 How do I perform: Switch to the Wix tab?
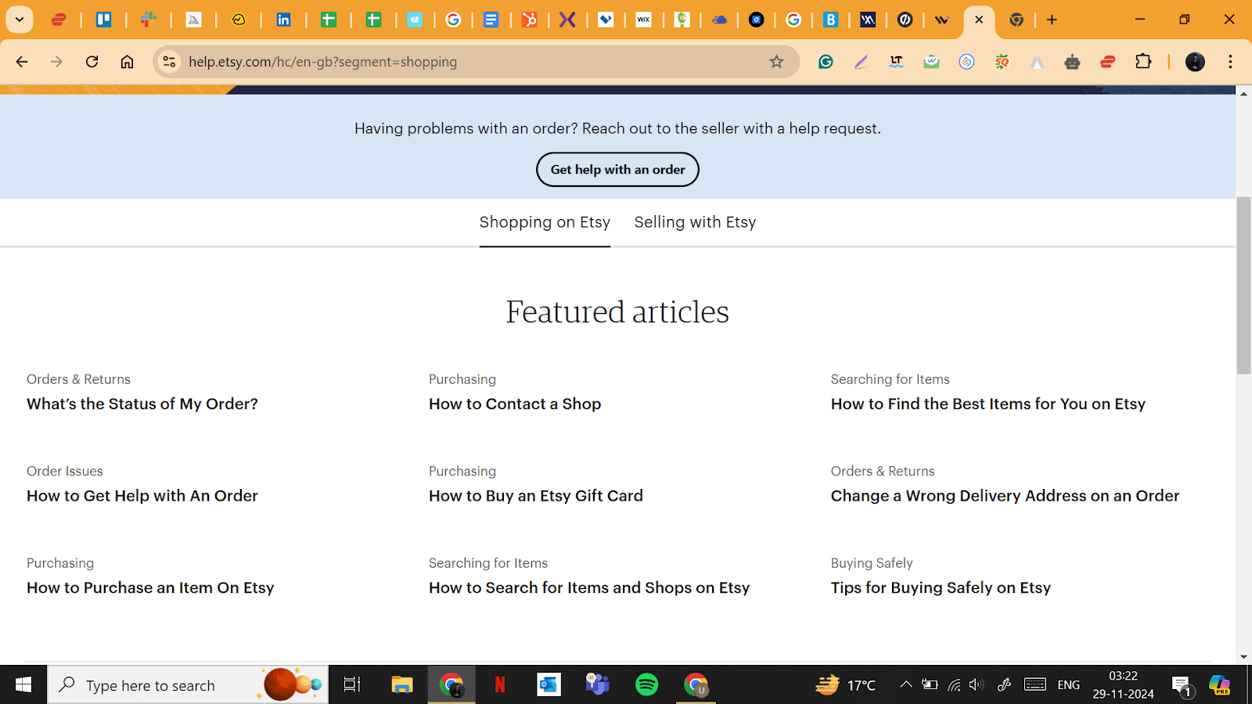(x=643, y=20)
